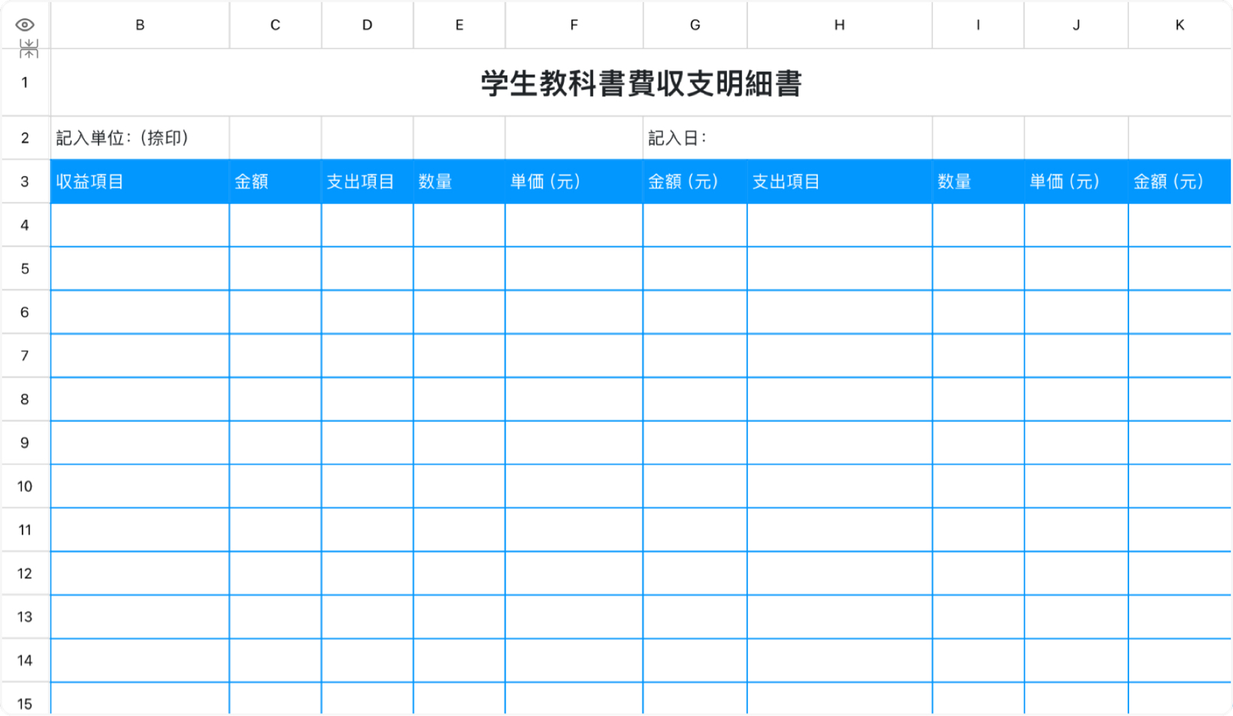Click empty cell B4 under 収益項目
The width and height of the screenshot is (1233, 716).
click(x=140, y=225)
